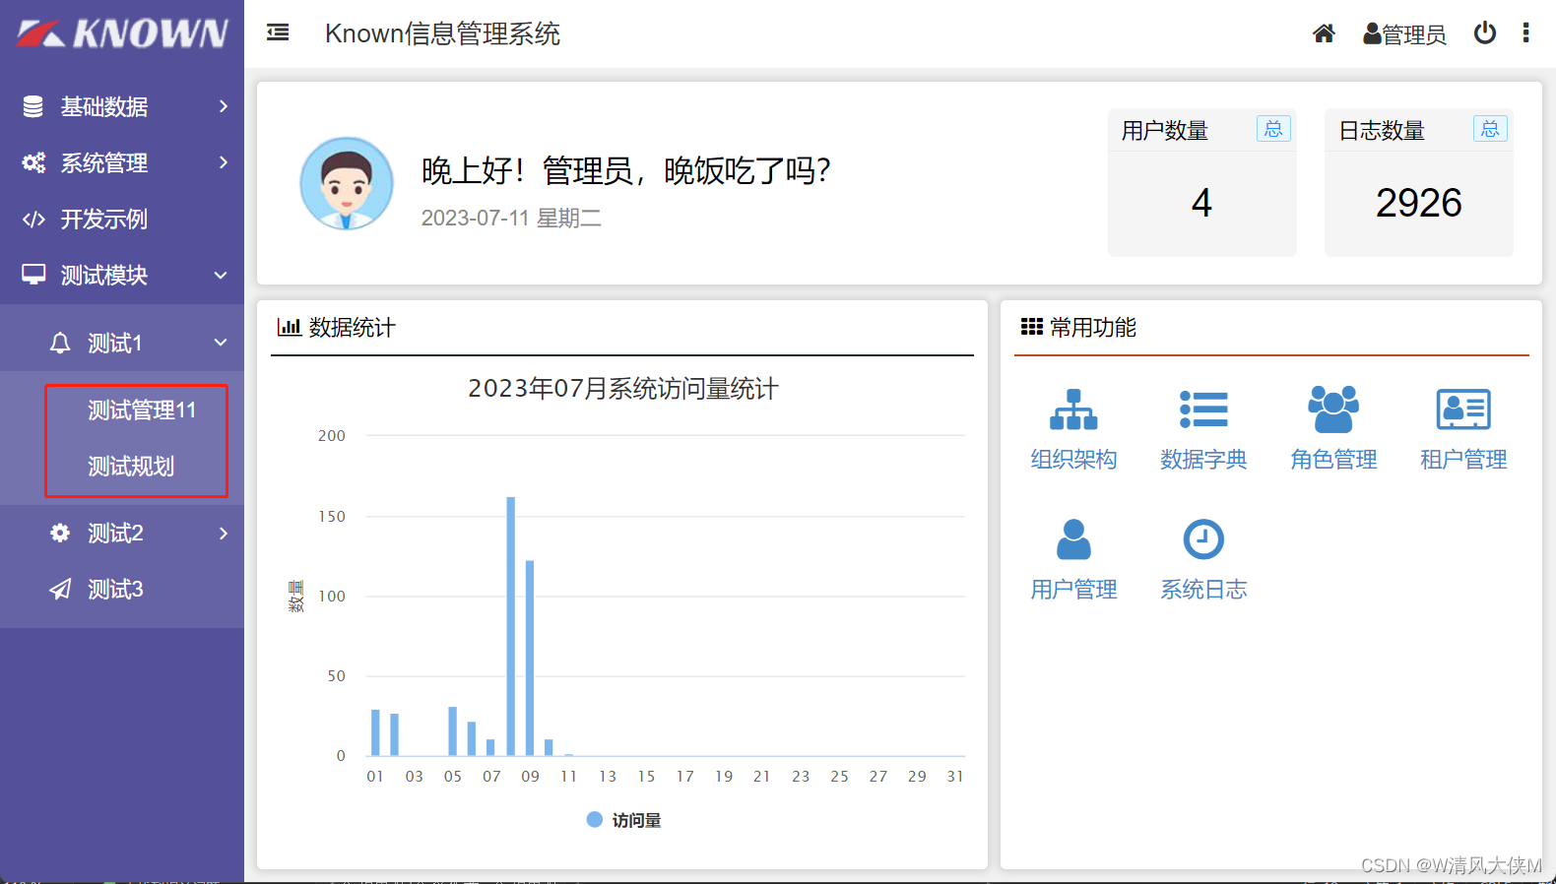
Task: Open the 系统日志 clock icon
Action: tap(1203, 539)
